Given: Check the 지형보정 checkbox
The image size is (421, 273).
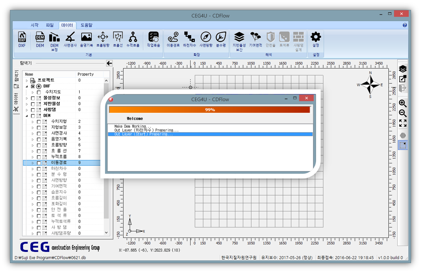Looking at the screenshot, I should [39, 128].
